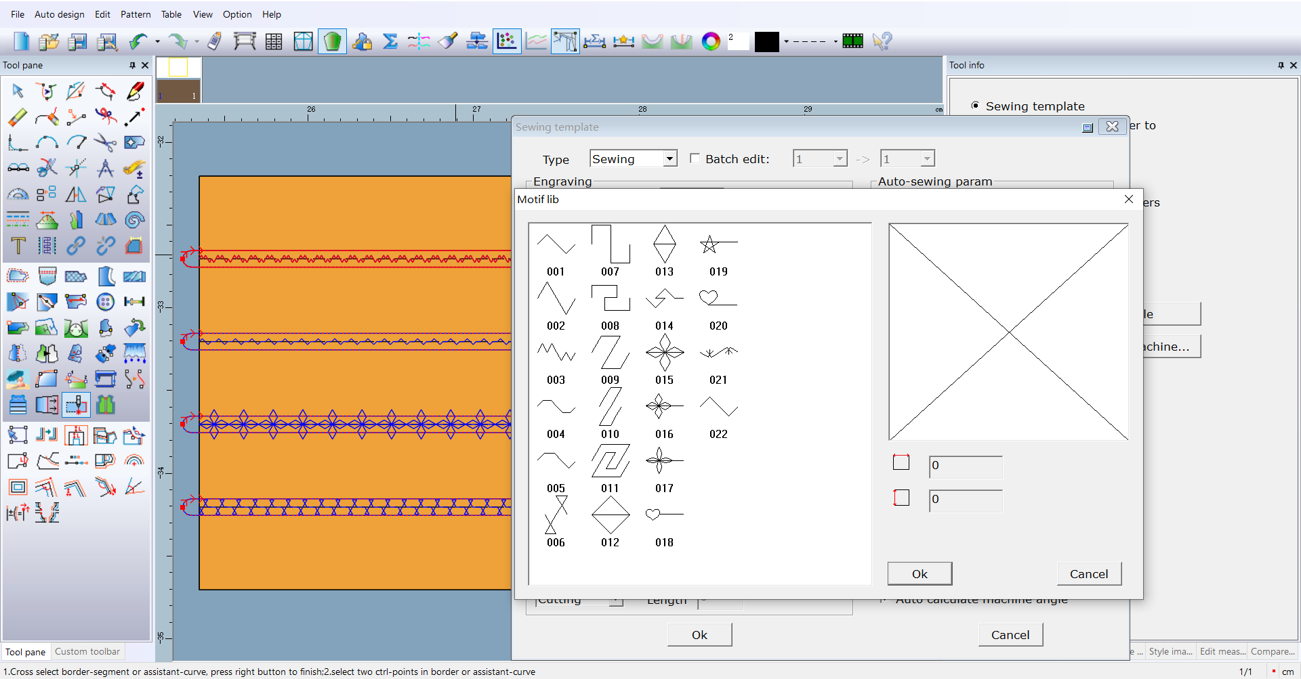Click the help cursor question mark icon
The width and height of the screenshot is (1301, 679).
(882, 41)
